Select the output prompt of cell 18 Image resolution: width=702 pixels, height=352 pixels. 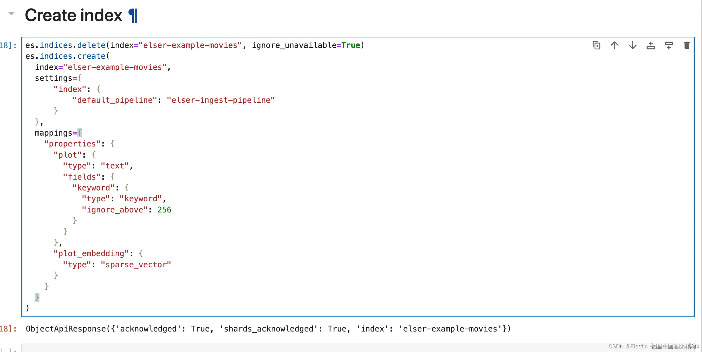pyautogui.click(x=8, y=329)
